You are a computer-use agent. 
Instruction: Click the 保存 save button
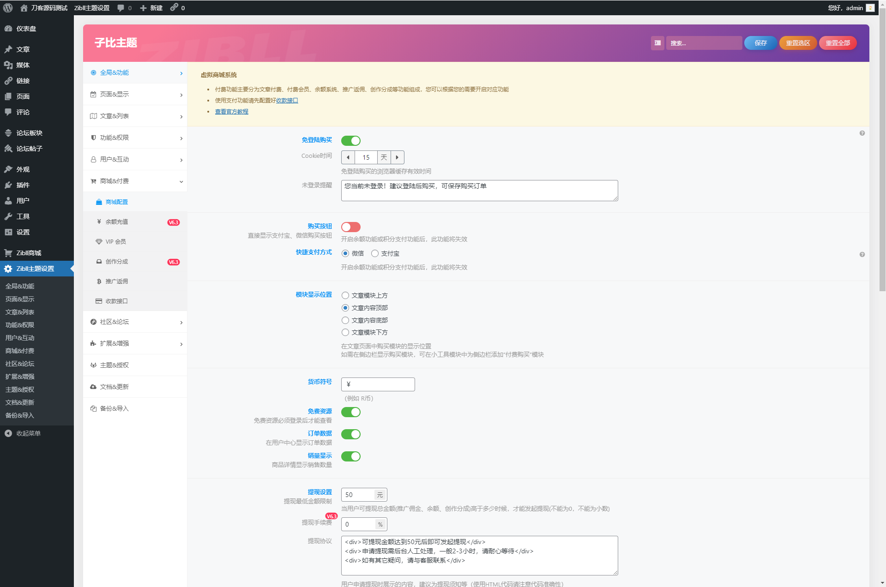pyautogui.click(x=760, y=43)
